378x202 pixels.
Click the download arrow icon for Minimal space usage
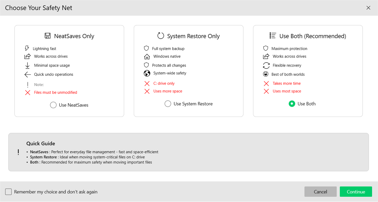pos(27,65)
